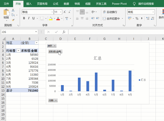Viewport: 164px width, 121px height.
Task: Open number format dropdown 常规
Action: pyautogui.click(x=153, y=12)
